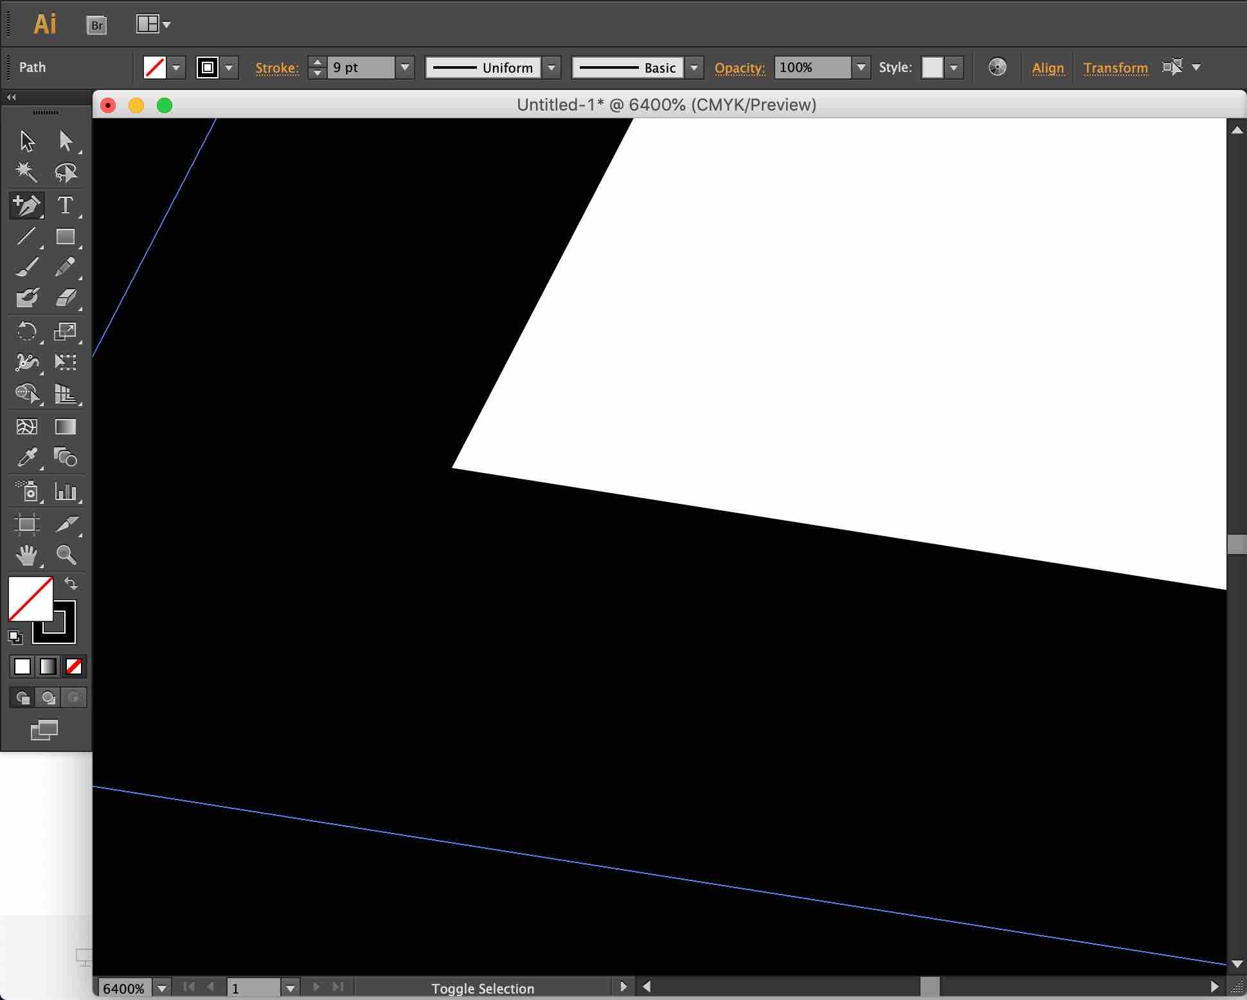The image size is (1247, 1000).
Task: Choose the Eraser tool
Action: click(65, 298)
